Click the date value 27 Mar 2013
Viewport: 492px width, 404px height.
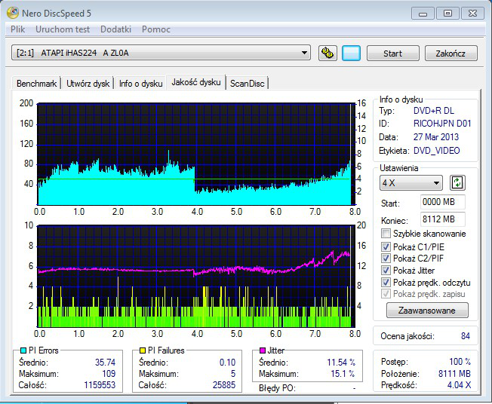pyautogui.click(x=436, y=137)
